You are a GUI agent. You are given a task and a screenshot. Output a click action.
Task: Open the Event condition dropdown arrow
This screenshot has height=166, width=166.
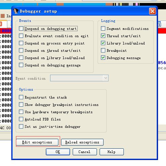tap(106, 78)
